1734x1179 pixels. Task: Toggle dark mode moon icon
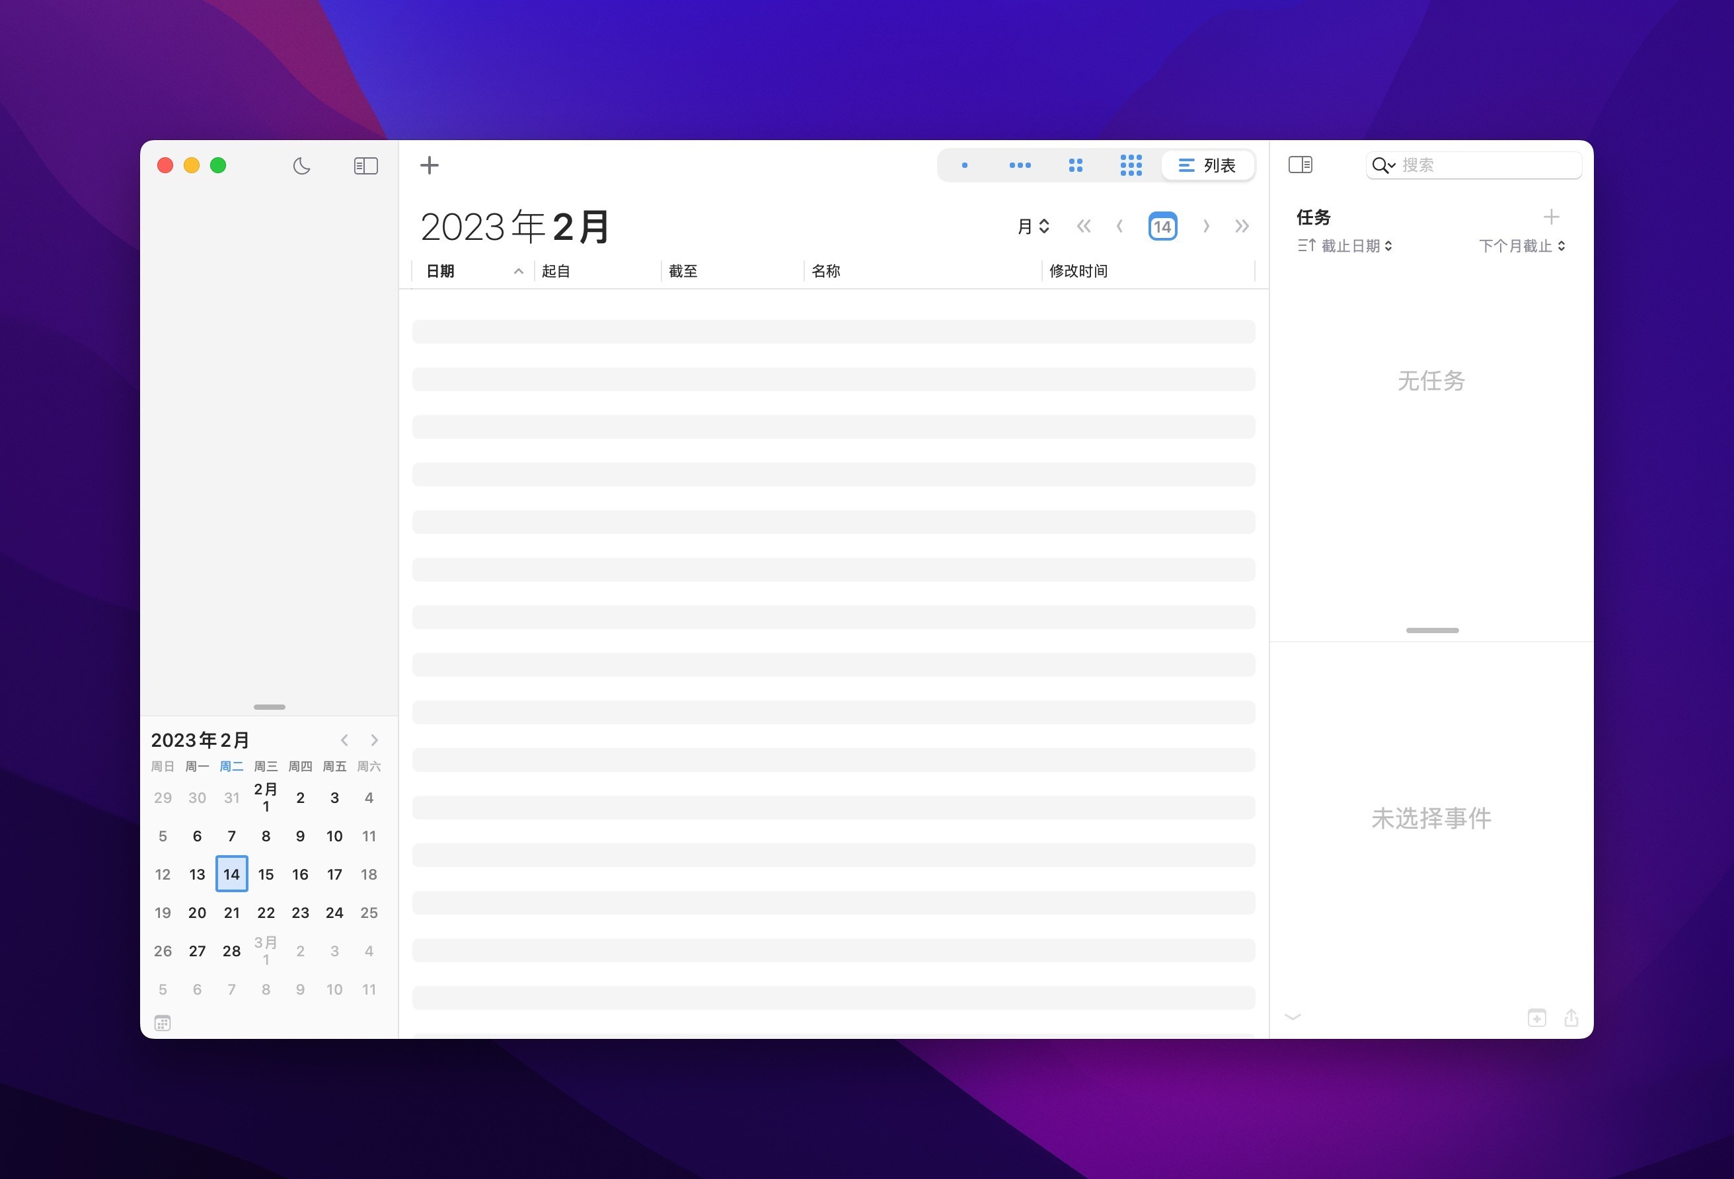pyautogui.click(x=301, y=166)
